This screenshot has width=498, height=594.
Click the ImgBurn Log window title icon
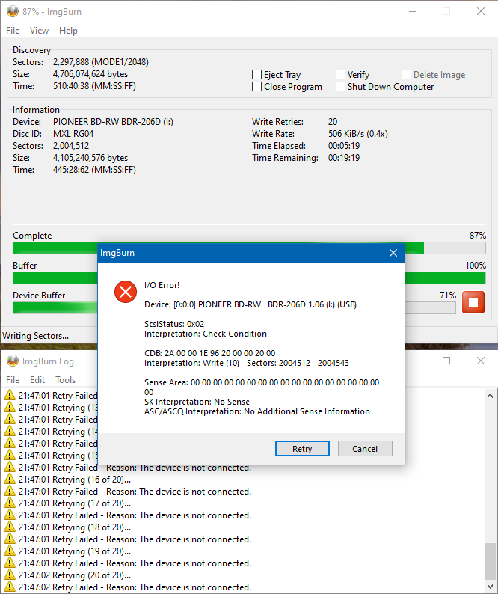tap(13, 361)
